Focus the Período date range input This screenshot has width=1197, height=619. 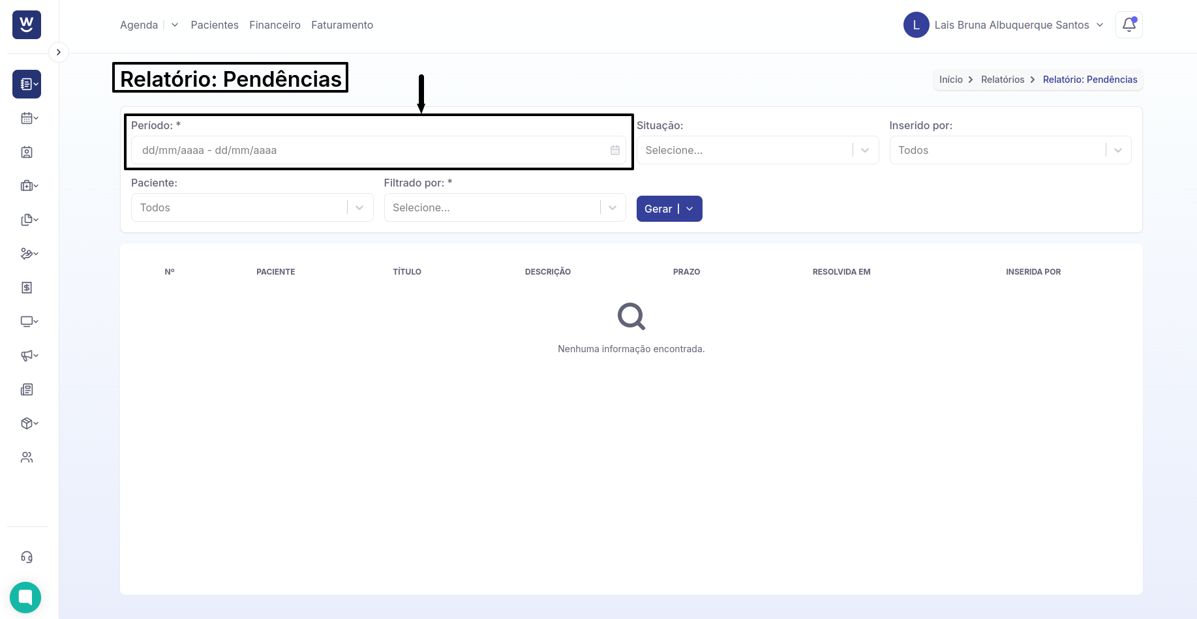pyautogui.click(x=378, y=150)
